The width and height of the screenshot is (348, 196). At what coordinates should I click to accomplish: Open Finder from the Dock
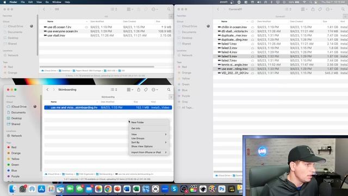point(13,189)
